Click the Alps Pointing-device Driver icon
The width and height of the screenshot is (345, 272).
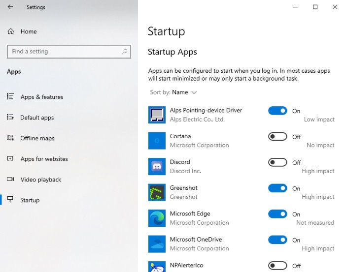[157, 115]
